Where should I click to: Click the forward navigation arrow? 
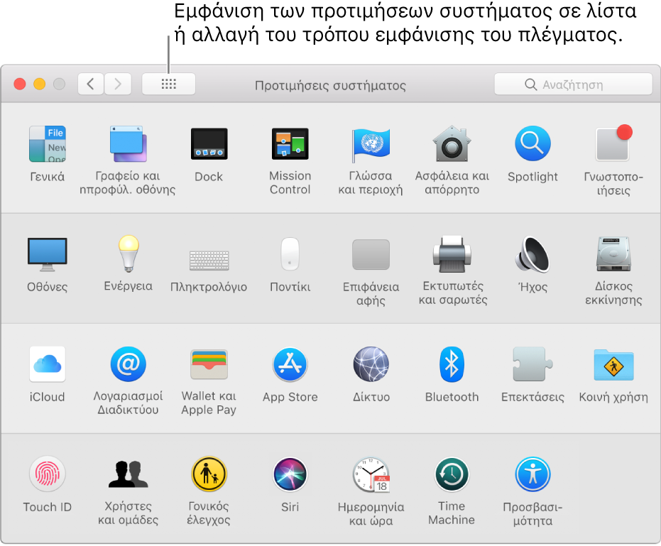[118, 84]
